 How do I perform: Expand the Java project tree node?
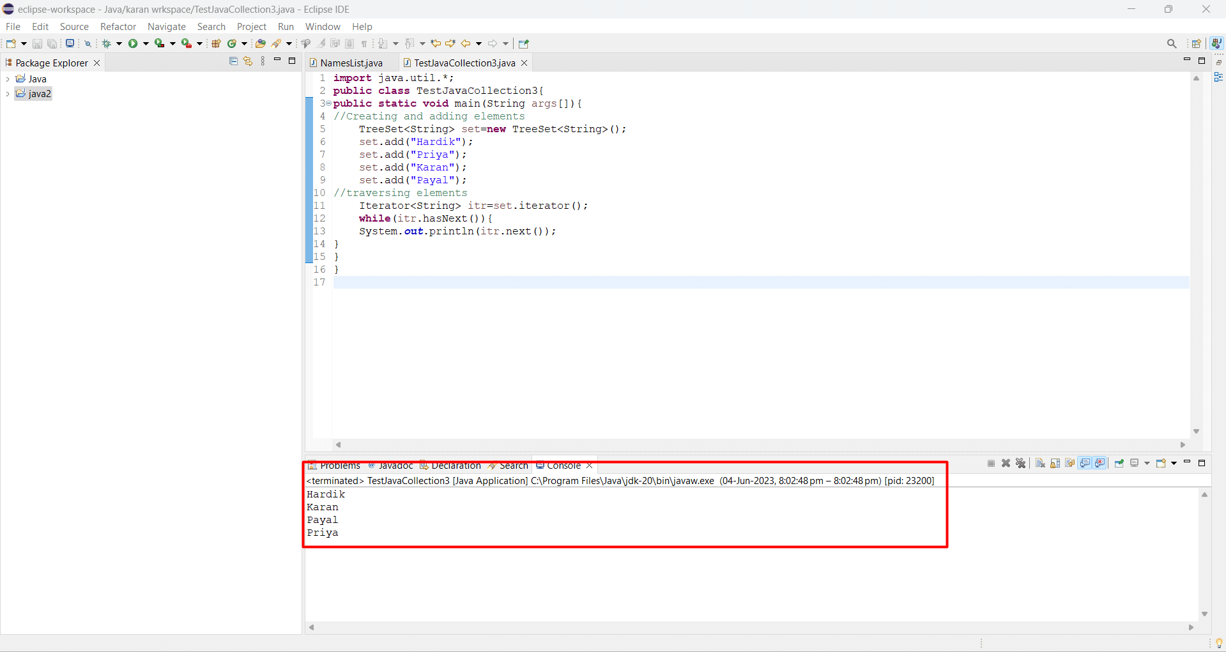coord(7,79)
